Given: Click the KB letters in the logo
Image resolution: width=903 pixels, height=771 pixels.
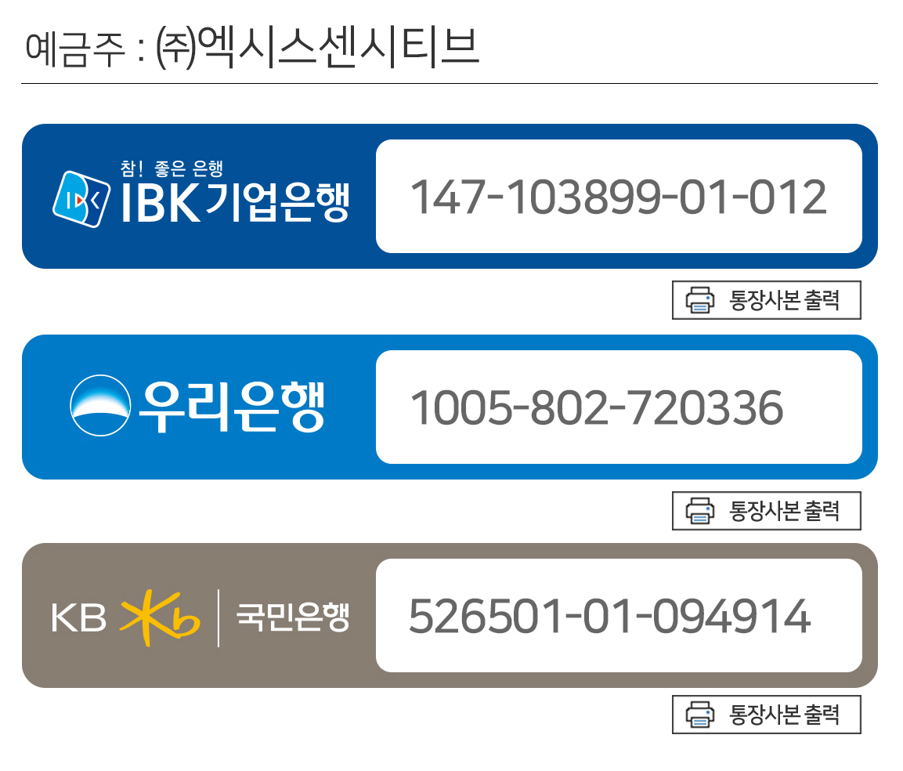Looking at the screenshot, I should (x=79, y=617).
